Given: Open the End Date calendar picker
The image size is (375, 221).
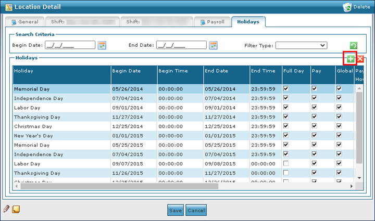Looking at the screenshot, I should point(213,45).
